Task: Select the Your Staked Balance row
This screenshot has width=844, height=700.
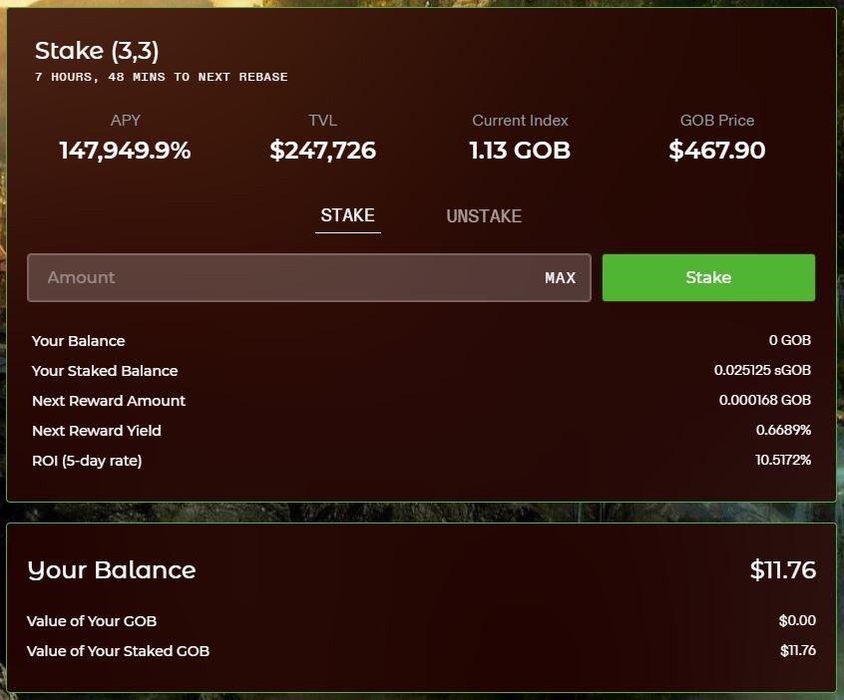Action: click(421, 371)
